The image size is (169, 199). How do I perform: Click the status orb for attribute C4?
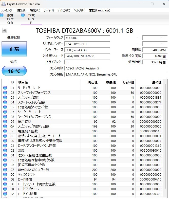pyautogui.click(x=5, y=155)
